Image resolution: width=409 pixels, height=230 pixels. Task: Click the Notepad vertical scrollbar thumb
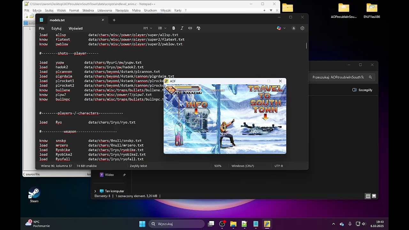pyautogui.click(x=306, y=46)
